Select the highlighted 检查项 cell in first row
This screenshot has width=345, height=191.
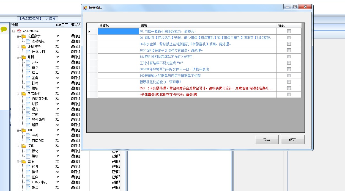tap(118, 31)
